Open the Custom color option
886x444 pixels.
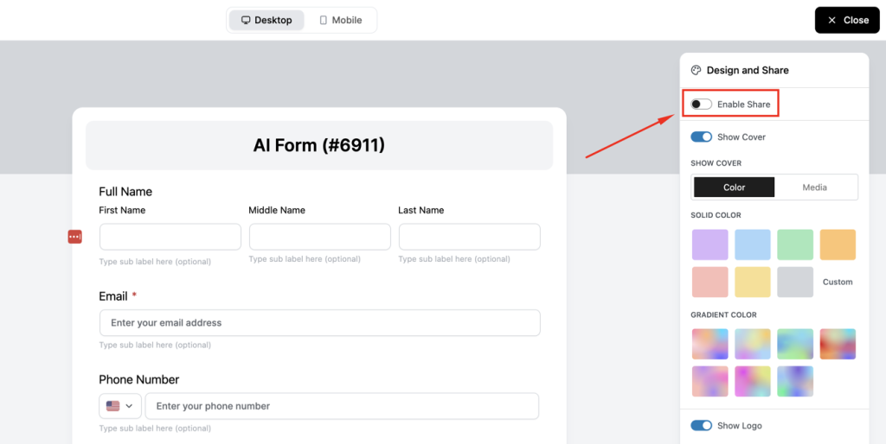838,282
